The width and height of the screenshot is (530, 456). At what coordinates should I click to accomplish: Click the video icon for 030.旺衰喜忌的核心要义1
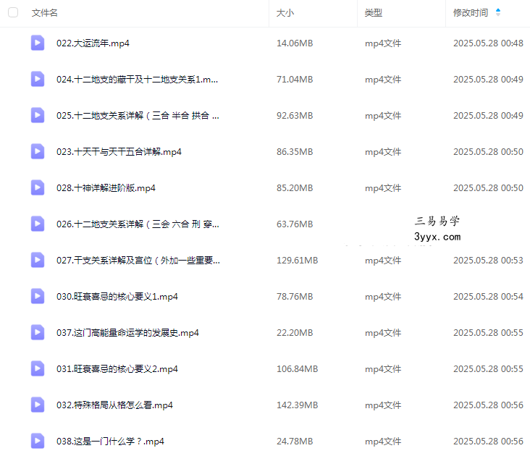coord(38,296)
